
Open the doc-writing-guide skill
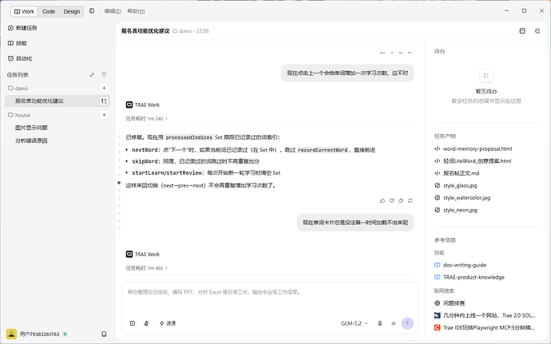pyautogui.click(x=460, y=265)
